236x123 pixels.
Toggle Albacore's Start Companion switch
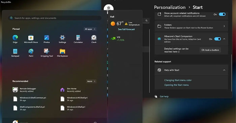tap(218, 39)
